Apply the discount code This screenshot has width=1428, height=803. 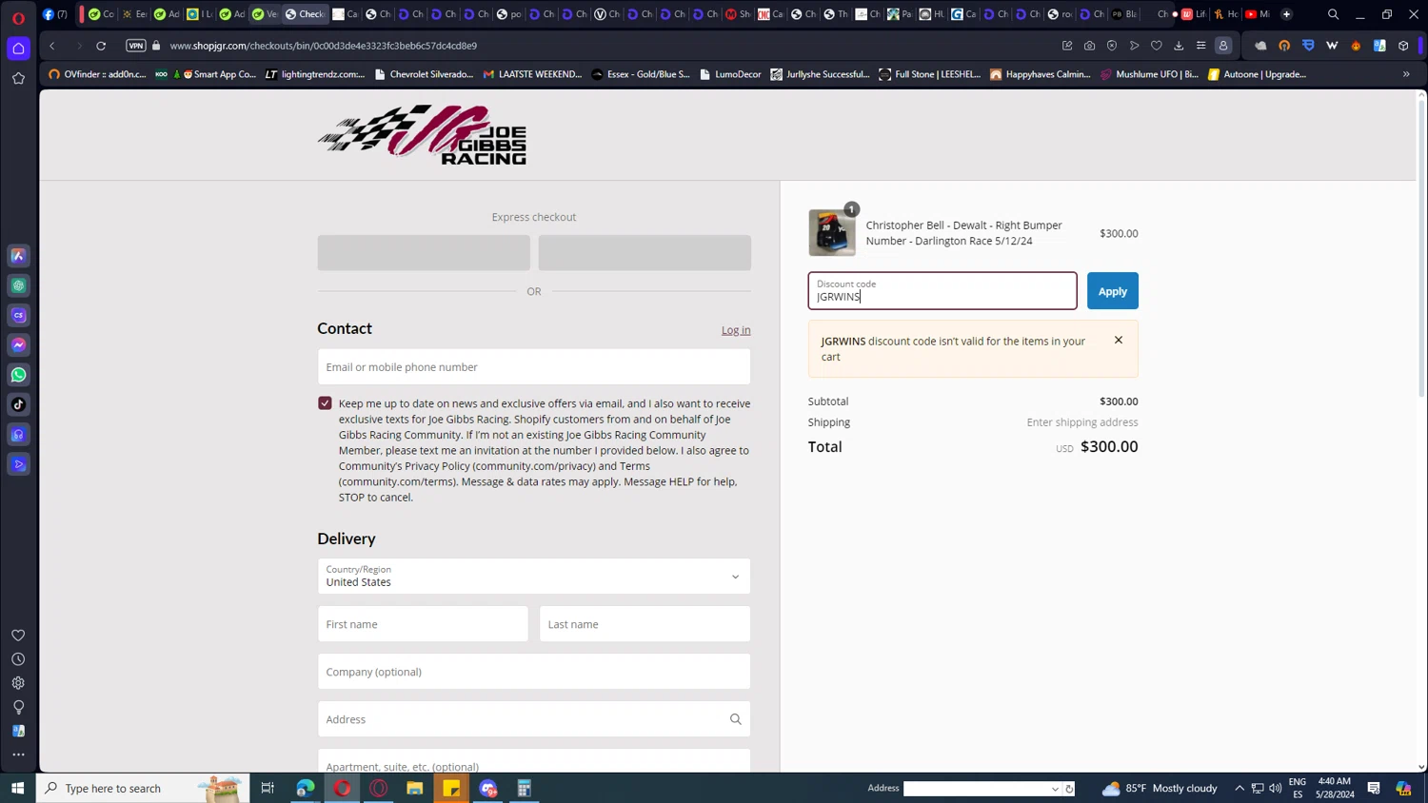click(1112, 291)
